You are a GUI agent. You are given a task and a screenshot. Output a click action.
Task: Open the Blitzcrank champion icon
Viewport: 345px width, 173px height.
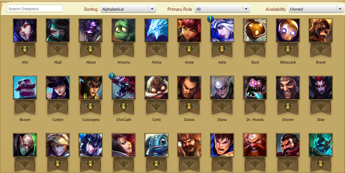[288, 30]
